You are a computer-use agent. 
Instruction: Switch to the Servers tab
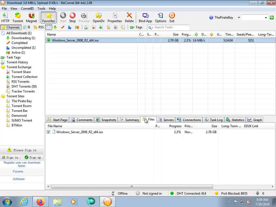(x=166, y=120)
